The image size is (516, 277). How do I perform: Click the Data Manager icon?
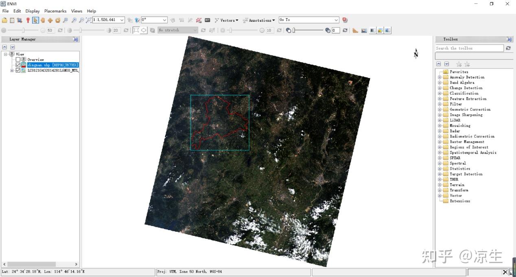tap(20, 20)
